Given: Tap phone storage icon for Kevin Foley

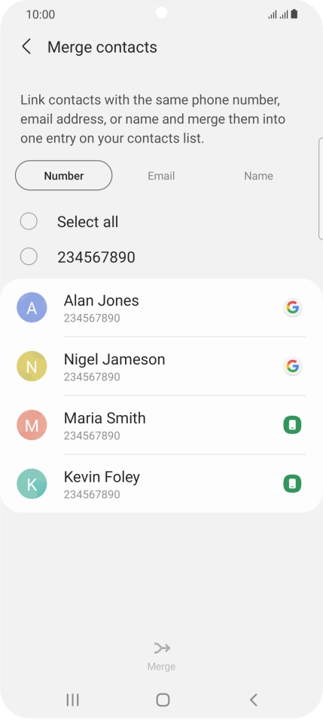Looking at the screenshot, I should pyautogui.click(x=292, y=484).
